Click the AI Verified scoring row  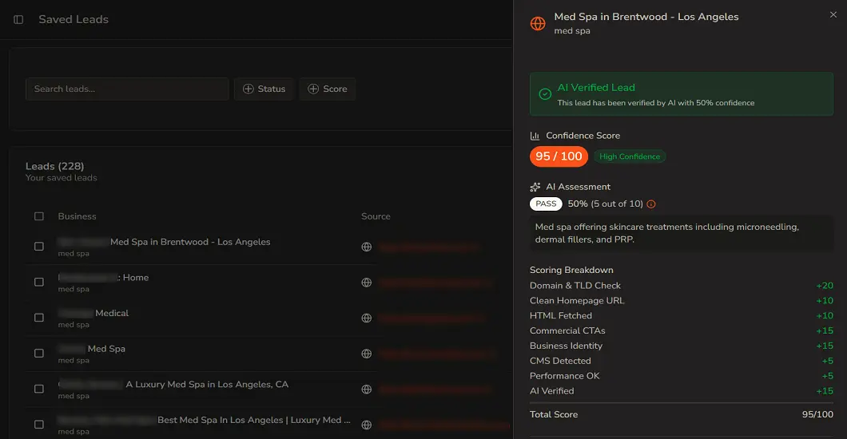[x=681, y=392]
